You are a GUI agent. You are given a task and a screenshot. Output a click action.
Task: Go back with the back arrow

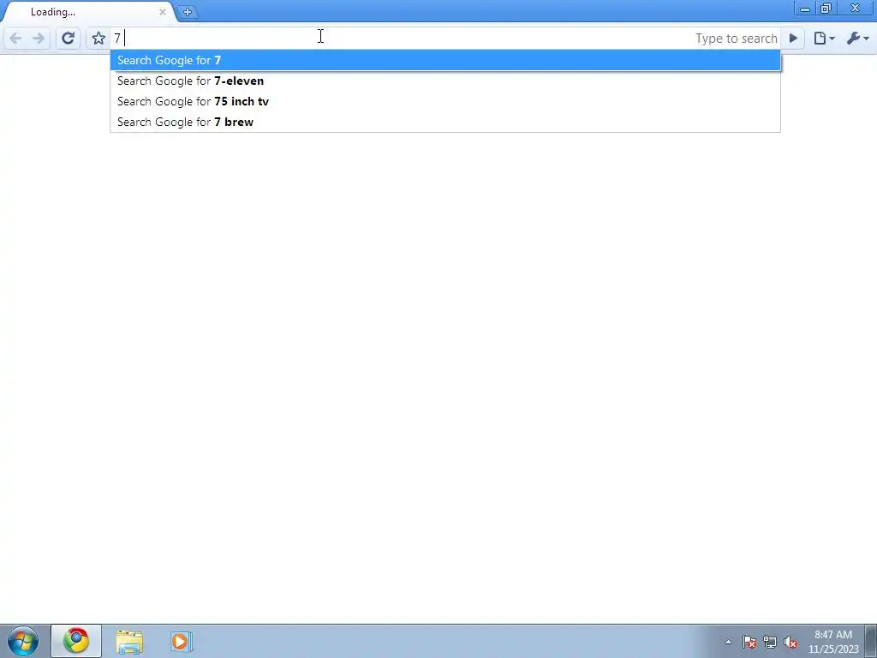click(x=15, y=38)
